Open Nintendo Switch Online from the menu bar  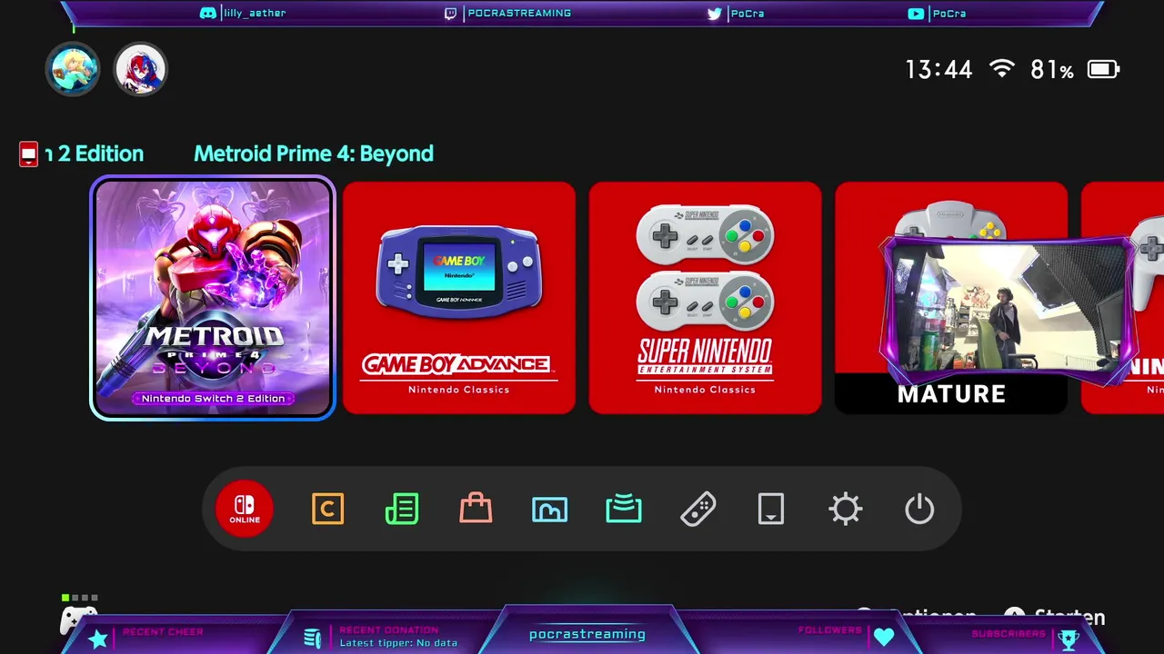[x=245, y=509]
